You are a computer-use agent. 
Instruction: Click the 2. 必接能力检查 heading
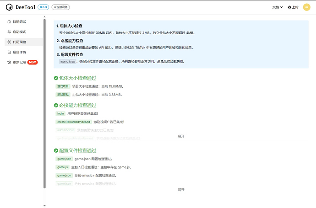[x=70, y=41]
